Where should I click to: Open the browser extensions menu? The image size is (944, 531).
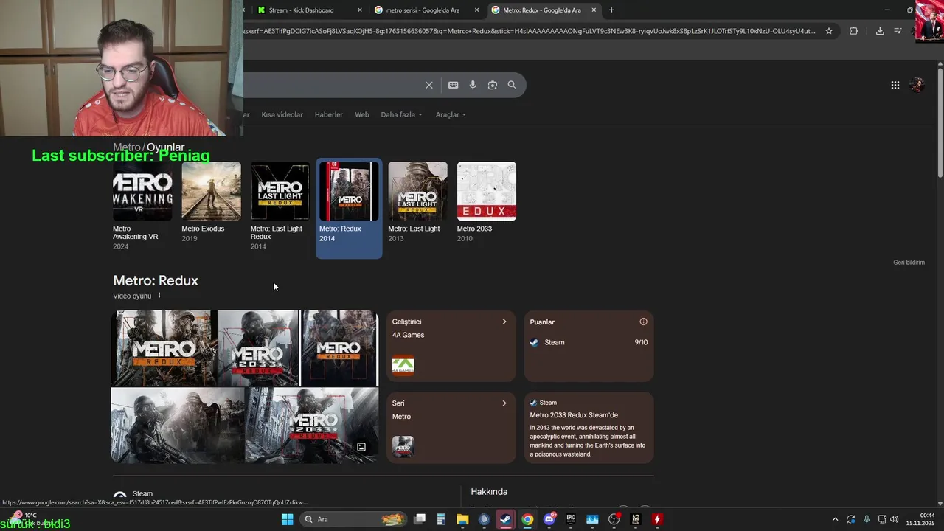853,31
